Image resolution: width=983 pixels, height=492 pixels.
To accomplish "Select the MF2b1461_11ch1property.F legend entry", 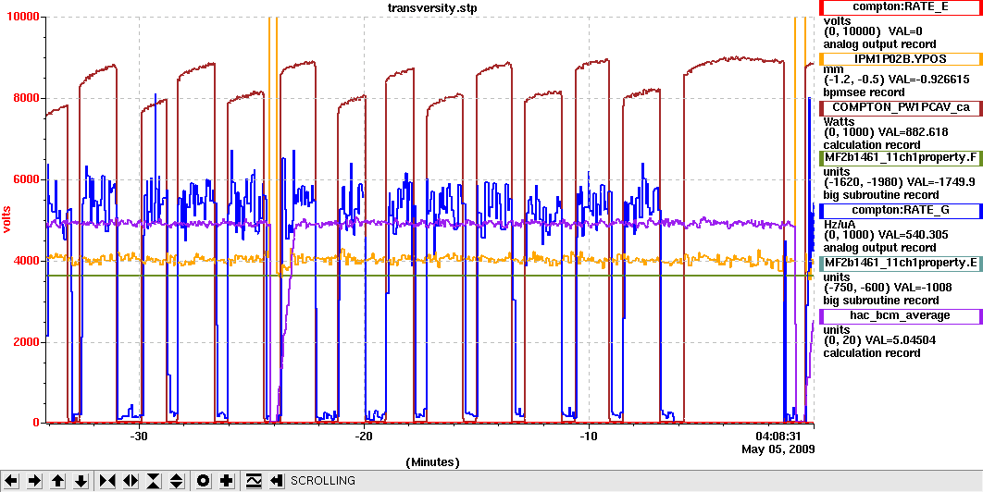I will (901, 157).
